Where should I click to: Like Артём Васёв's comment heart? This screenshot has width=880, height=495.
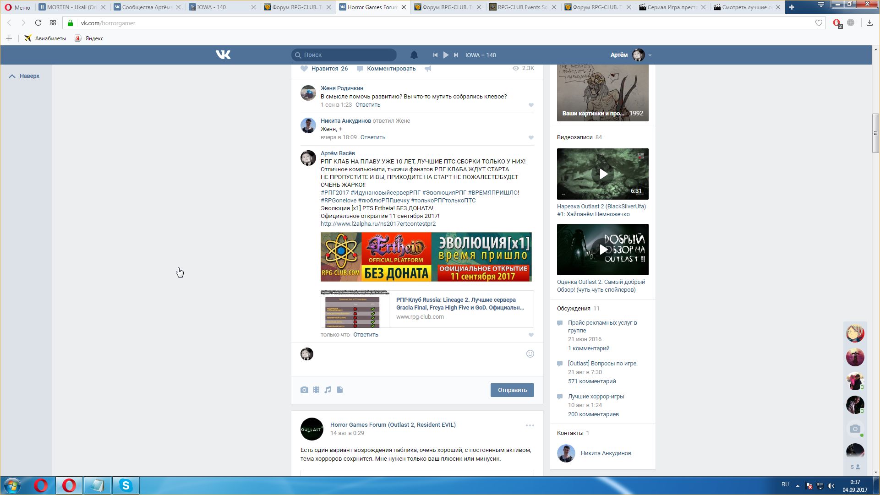(531, 335)
